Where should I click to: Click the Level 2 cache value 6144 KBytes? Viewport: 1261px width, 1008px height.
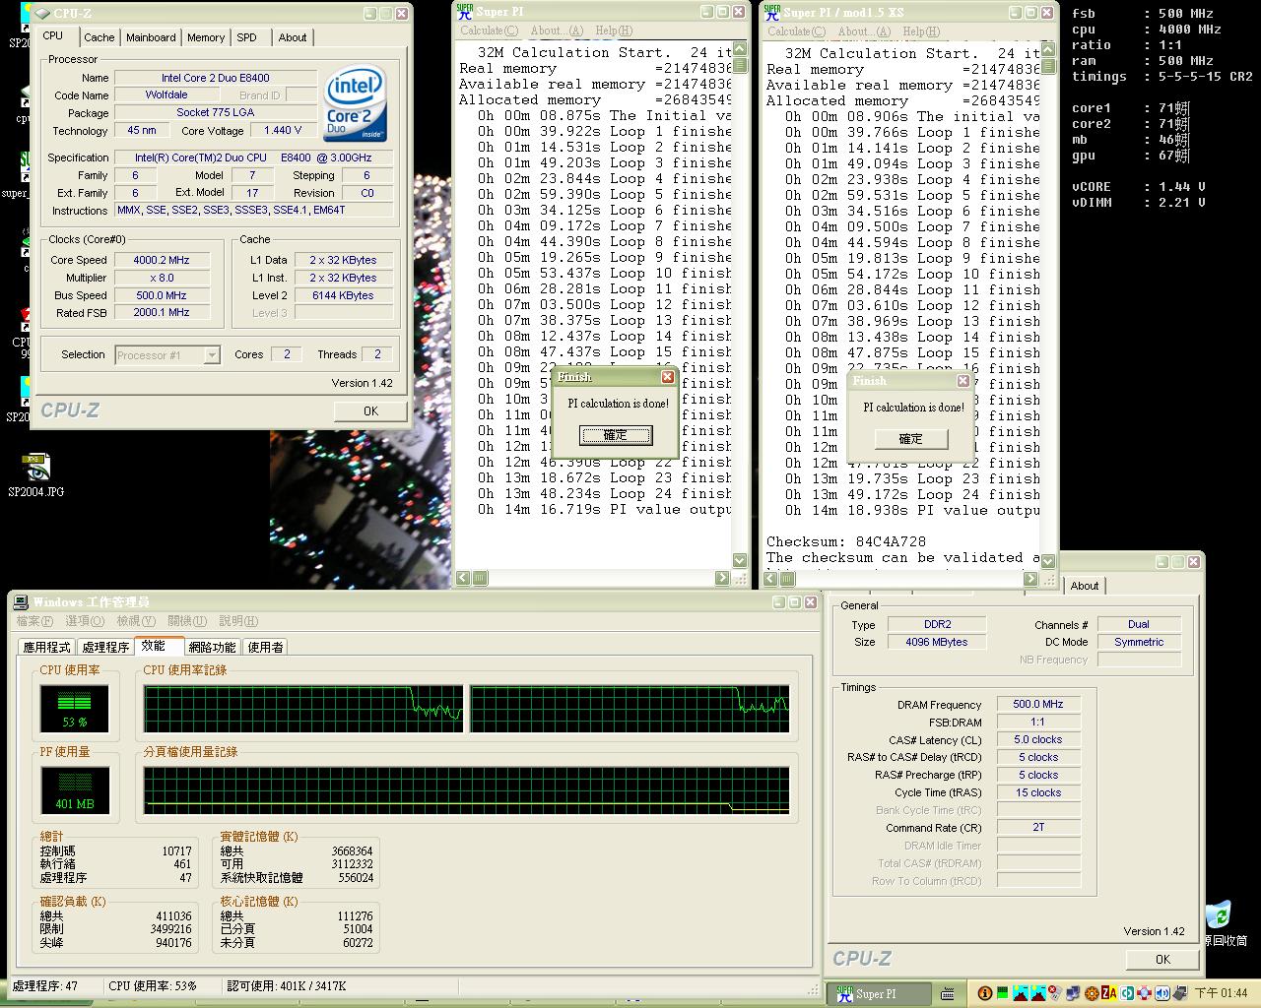(342, 295)
